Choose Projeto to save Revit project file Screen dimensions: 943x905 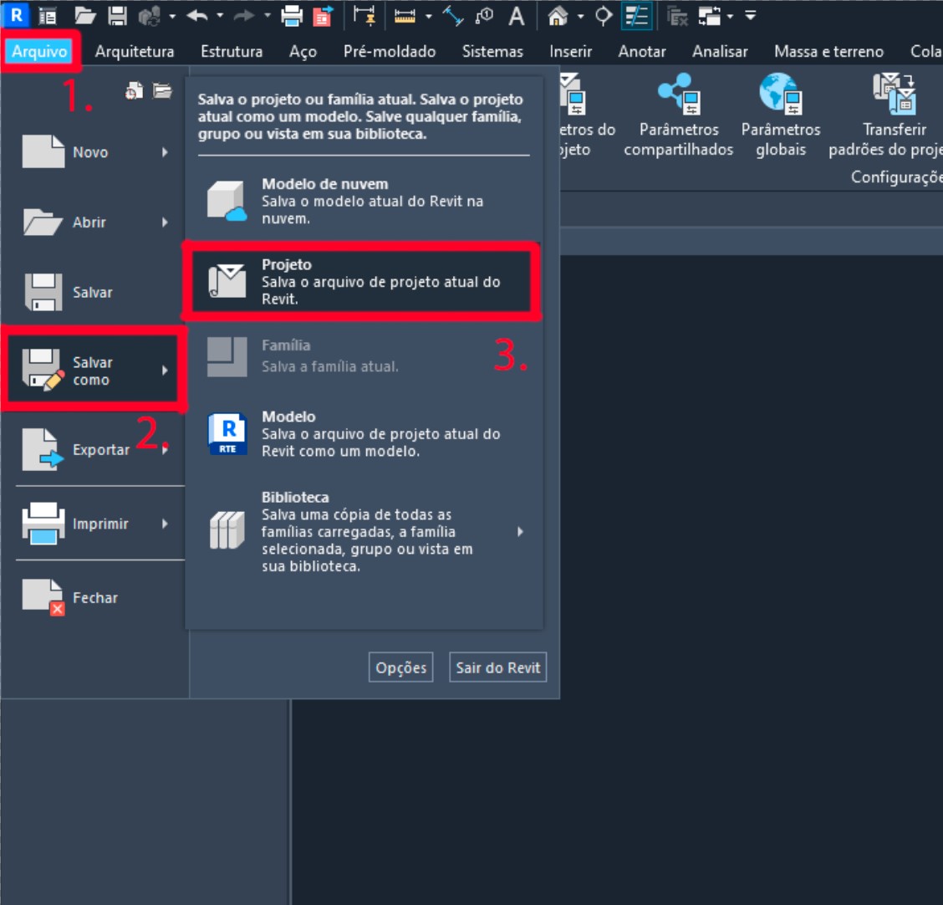point(364,281)
